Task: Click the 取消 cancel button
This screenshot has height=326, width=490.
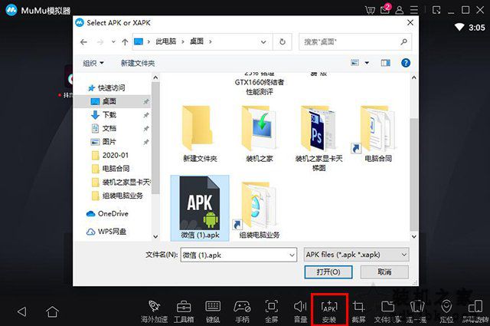Action: pyautogui.click(x=384, y=272)
